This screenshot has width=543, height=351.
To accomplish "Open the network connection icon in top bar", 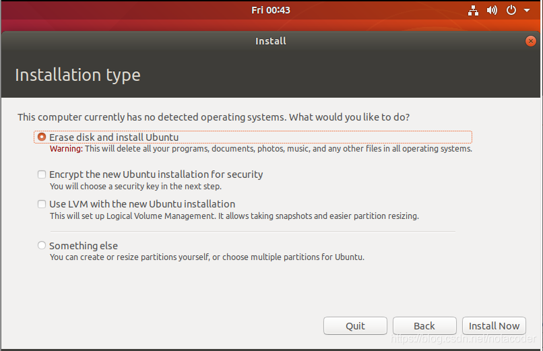I will tap(473, 10).
